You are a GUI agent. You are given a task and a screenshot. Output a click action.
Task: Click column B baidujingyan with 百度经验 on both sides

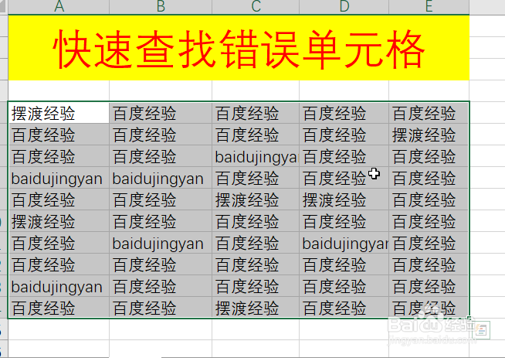(161, 243)
